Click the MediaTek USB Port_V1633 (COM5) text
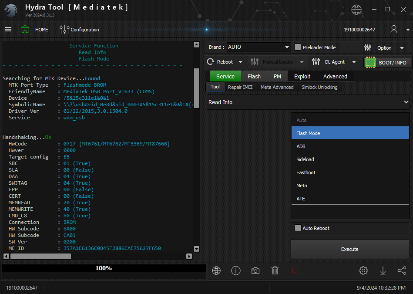The height and width of the screenshot is (294, 413). point(109,91)
